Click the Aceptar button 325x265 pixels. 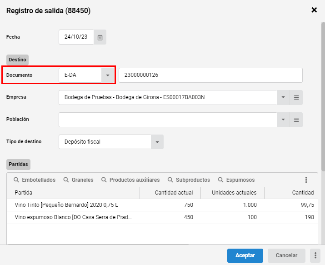point(245,255)
